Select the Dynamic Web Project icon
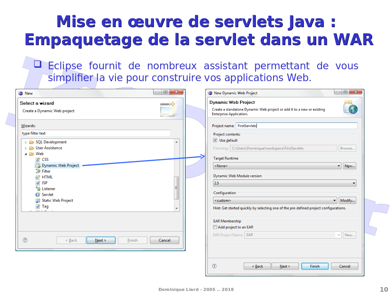The image size is (392, 294). (x=38, y=166)
